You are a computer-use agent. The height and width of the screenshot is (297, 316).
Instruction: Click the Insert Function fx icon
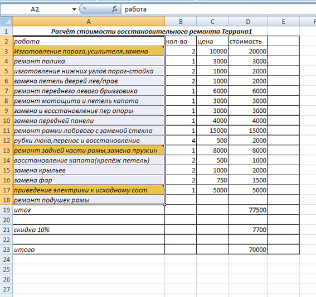[x=115, y=9]
